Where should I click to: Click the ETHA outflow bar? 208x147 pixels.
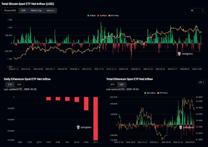86,104
